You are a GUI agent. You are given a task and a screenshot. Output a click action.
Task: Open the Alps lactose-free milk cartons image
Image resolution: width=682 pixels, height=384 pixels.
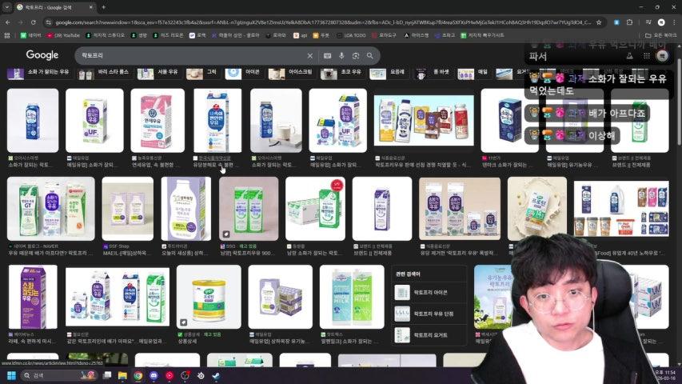(x=352, y=297)
